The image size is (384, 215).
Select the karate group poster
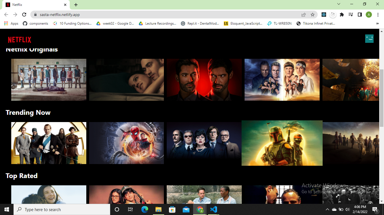click(282, 80)
